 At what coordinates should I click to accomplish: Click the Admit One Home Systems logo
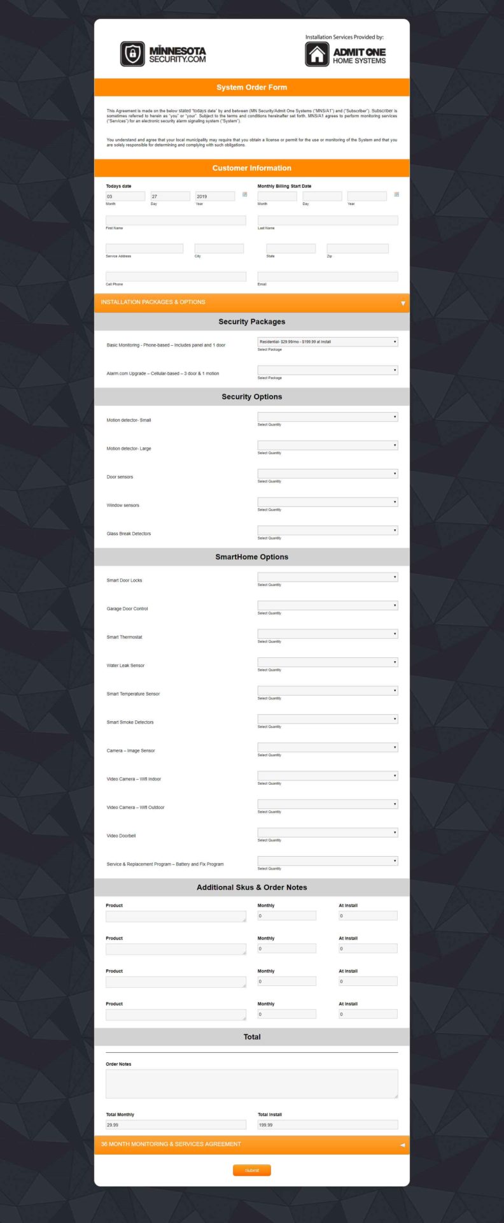[x=346, y=55]
